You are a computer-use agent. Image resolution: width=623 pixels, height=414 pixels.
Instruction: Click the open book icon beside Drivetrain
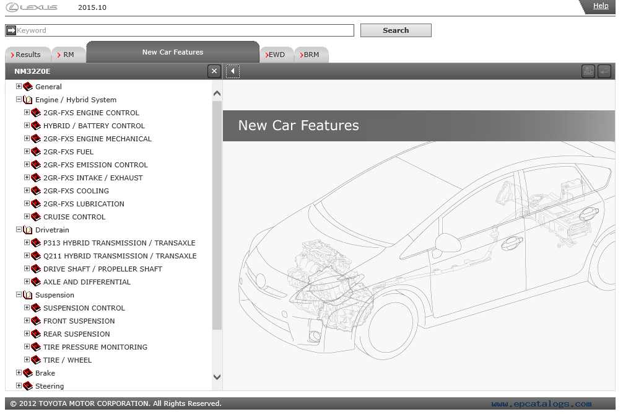28,230
